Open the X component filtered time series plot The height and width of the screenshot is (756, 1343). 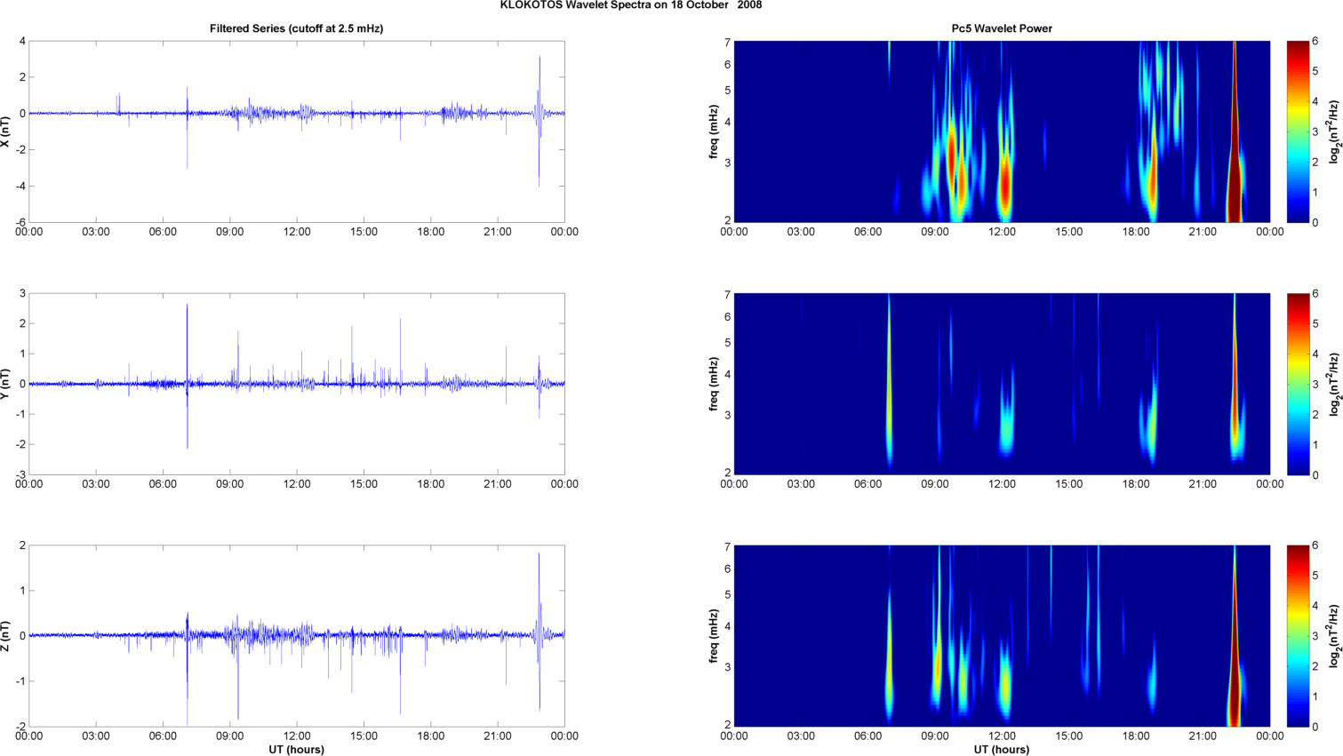pos(297,131)
